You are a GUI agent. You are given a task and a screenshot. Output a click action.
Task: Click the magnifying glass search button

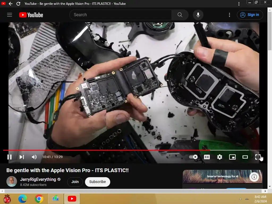pyautogui.click(x=180, y=15)
